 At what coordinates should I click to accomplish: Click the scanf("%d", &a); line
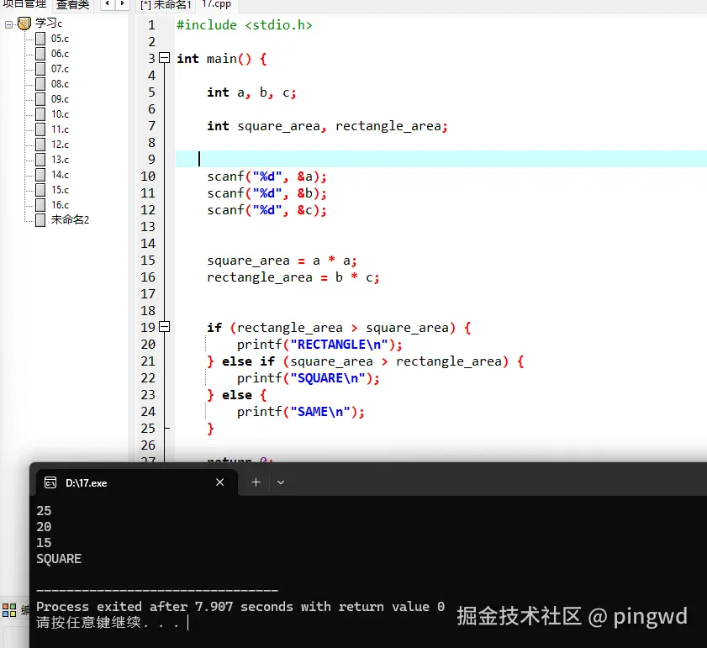[267, 176]
